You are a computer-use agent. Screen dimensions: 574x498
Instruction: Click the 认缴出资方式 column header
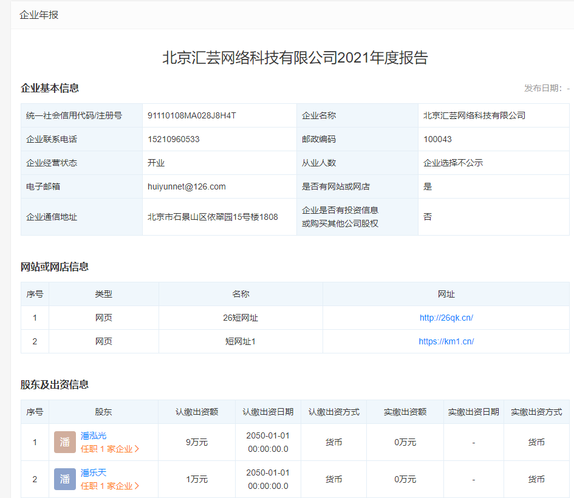point(334,412)
